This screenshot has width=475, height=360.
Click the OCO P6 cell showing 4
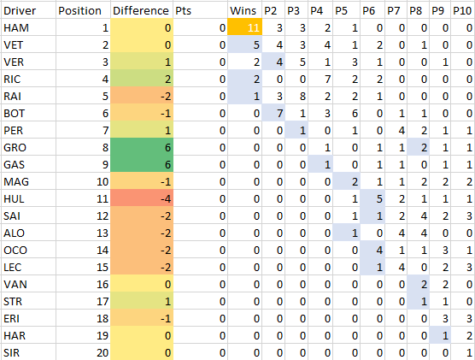pos(372,250)
